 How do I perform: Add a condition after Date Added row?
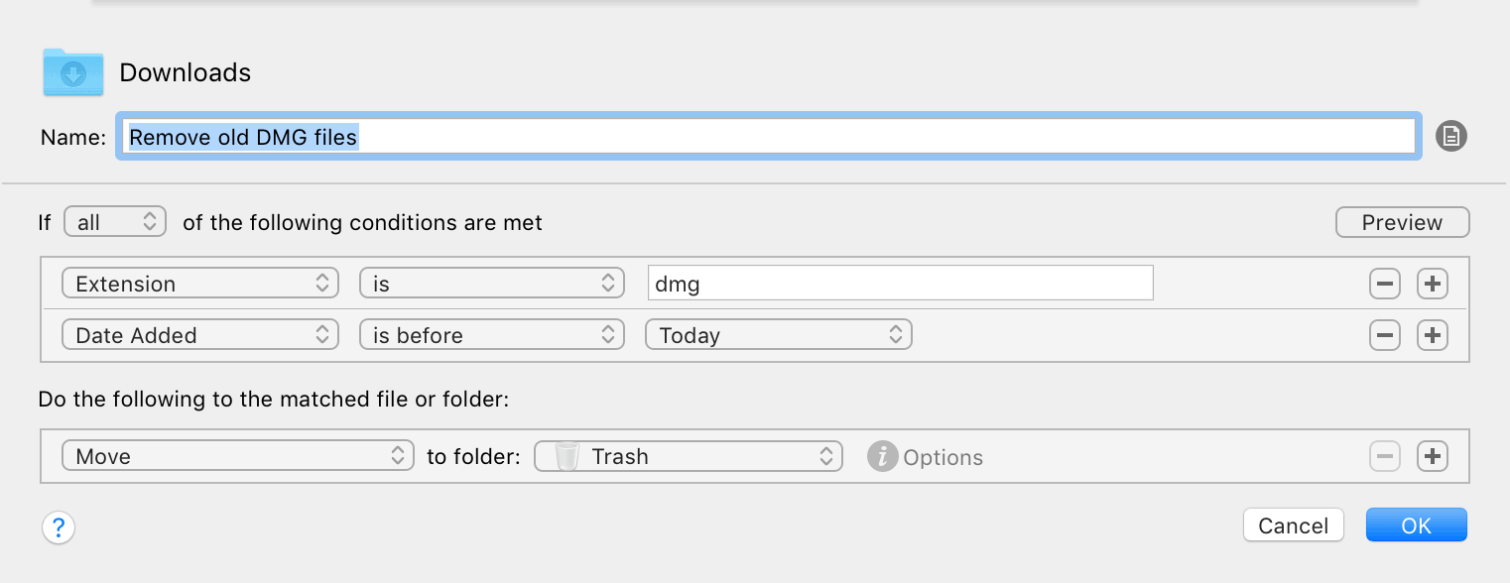pyautogui.click(x=1432, y=335)
